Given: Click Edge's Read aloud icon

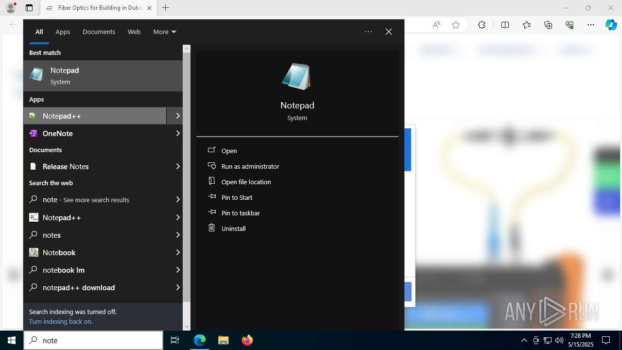Looking at the screenshot, I should [436, 25].
